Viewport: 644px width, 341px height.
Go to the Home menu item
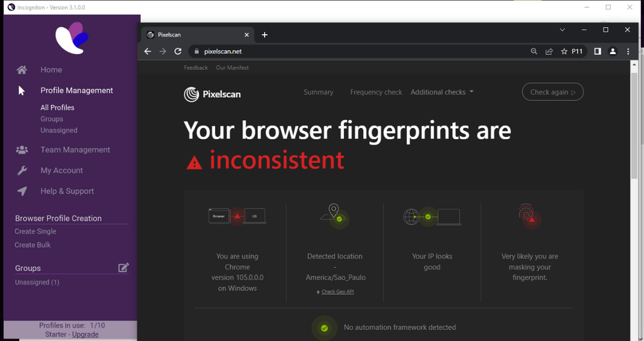tap(52, 69)
